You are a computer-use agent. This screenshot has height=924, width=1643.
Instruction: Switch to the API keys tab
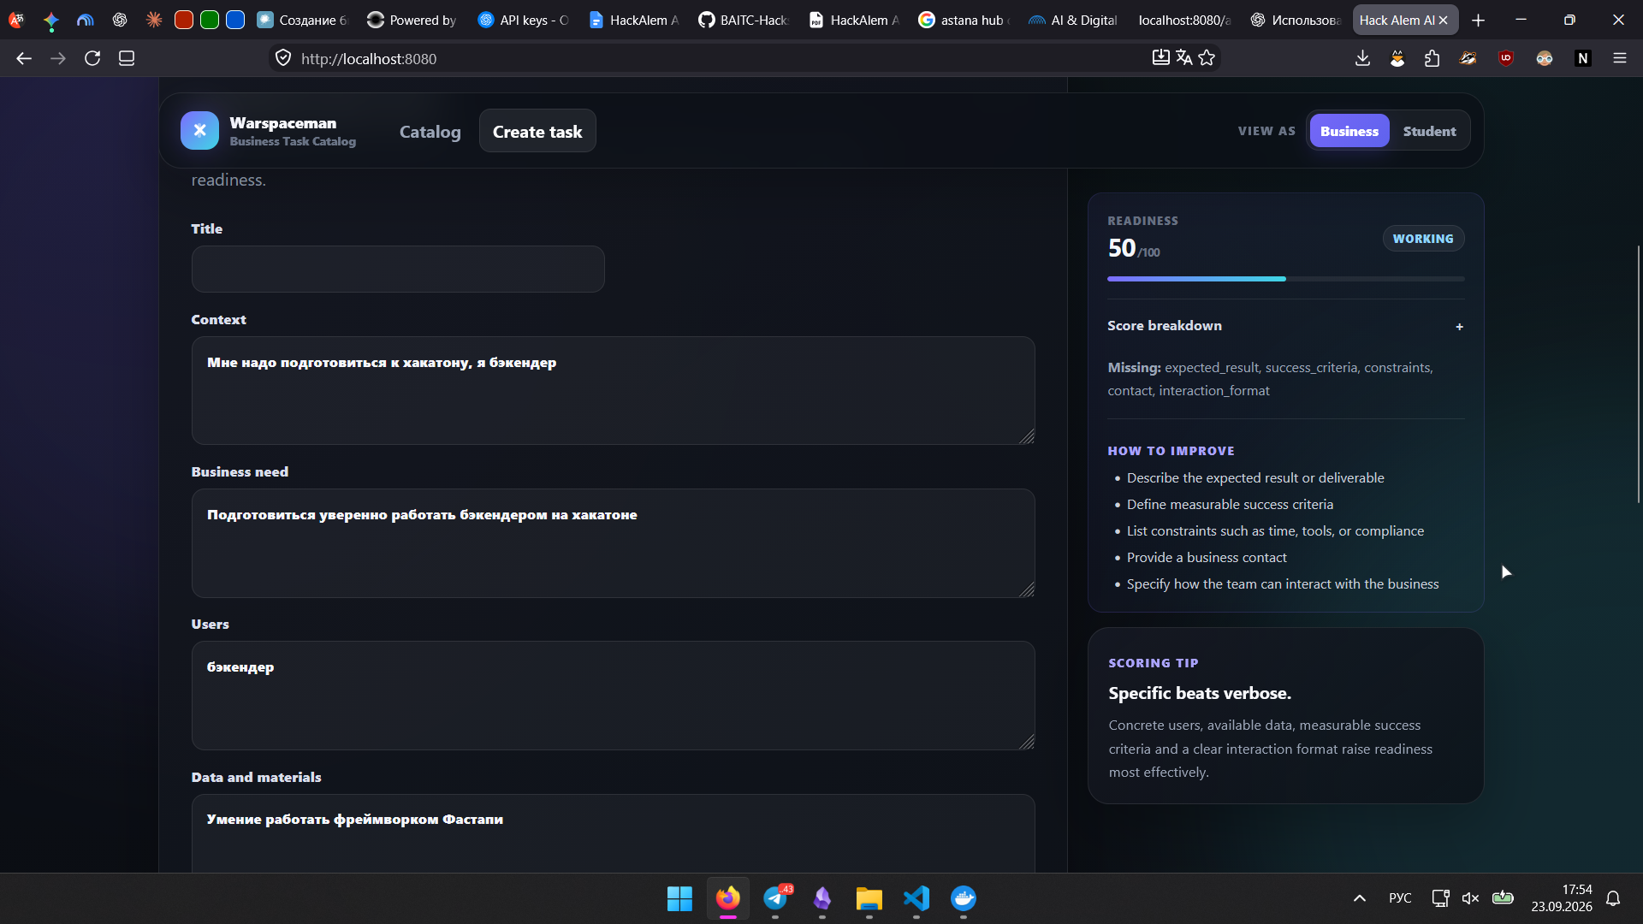(x=524, y=20)
